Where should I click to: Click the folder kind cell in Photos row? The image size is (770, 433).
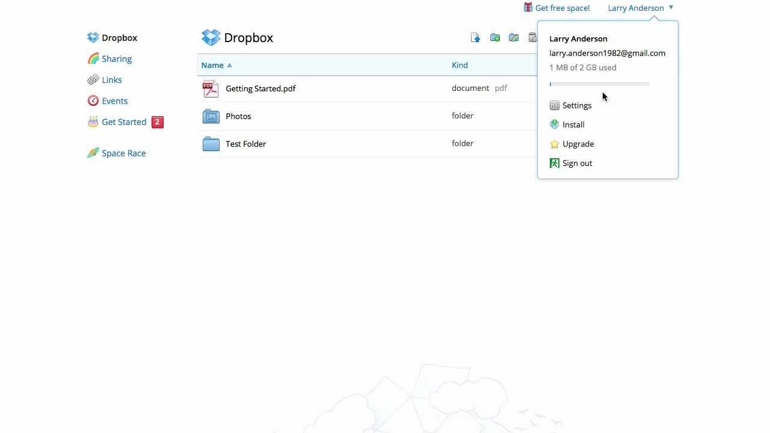click(x=463, y=115)
